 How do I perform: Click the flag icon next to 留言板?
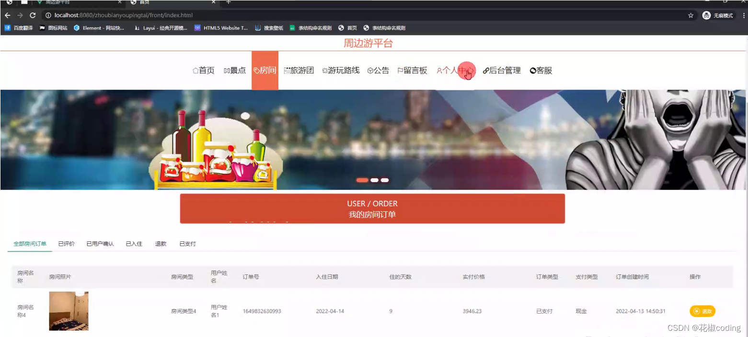pyautogui.click(x=400, y=70)
